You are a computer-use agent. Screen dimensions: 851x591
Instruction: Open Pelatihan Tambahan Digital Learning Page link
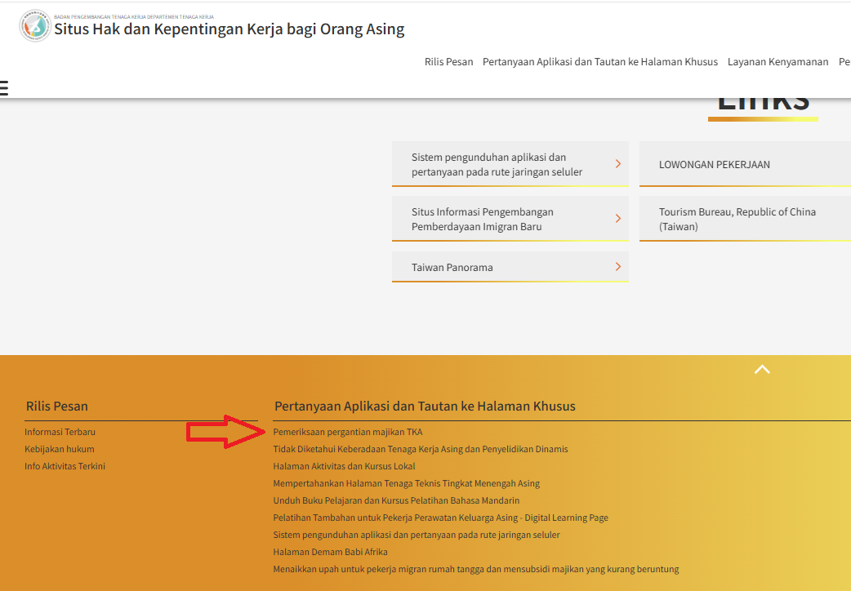click(441, 518)
